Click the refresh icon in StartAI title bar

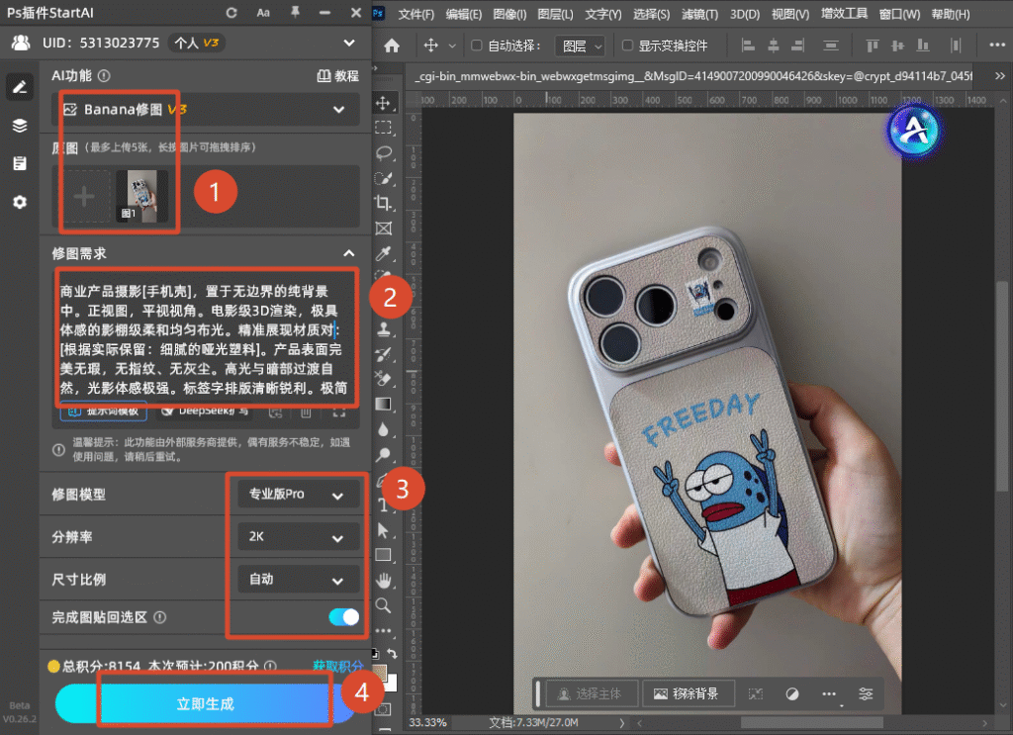click(231, 12)
